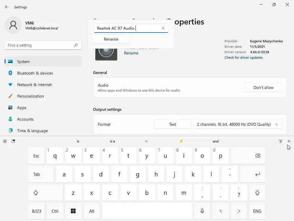This screenshot has width=294, height=221.
Task: Choose the 'is a' text suggestion
Action: (x=112, y=141)
